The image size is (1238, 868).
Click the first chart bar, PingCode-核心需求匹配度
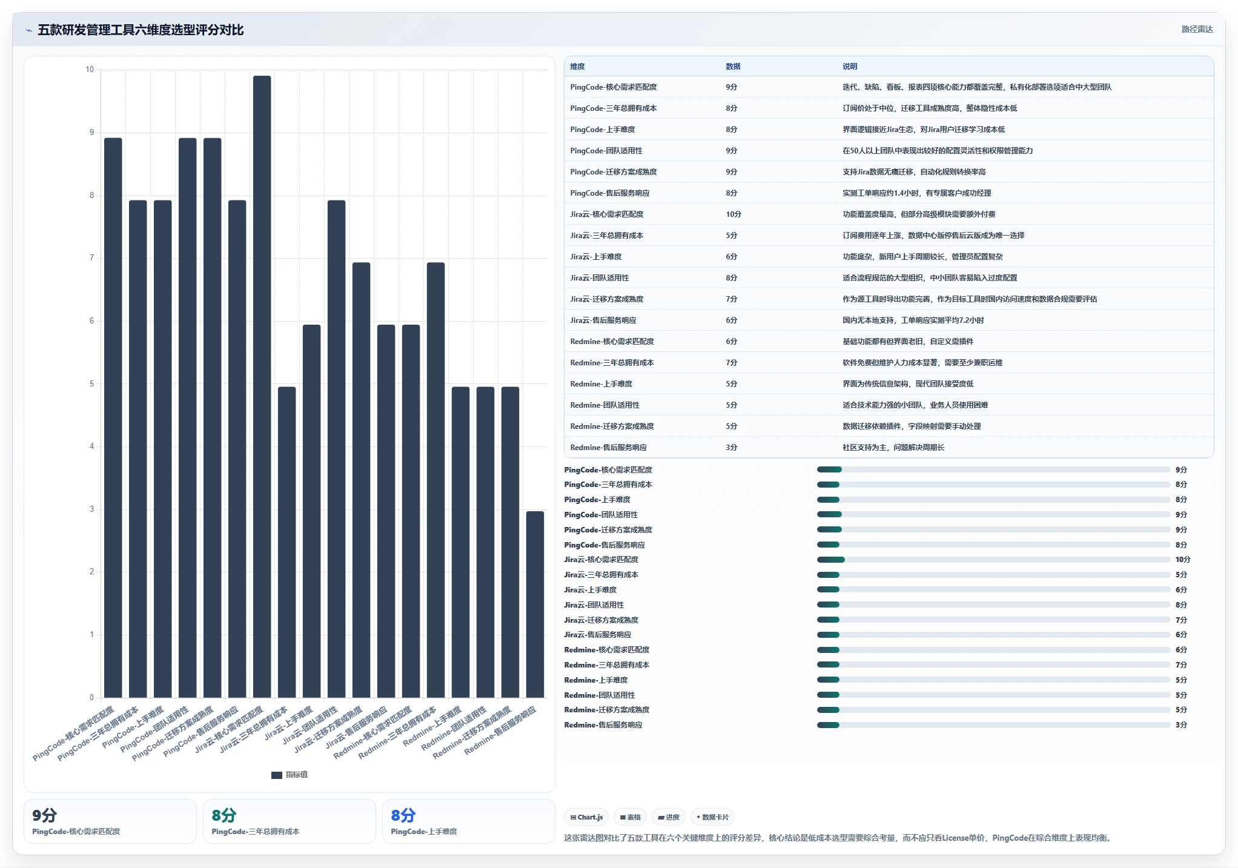pos(113,418)
